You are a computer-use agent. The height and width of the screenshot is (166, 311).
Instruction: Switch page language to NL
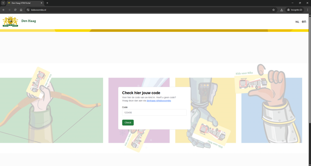pos(297,22)
